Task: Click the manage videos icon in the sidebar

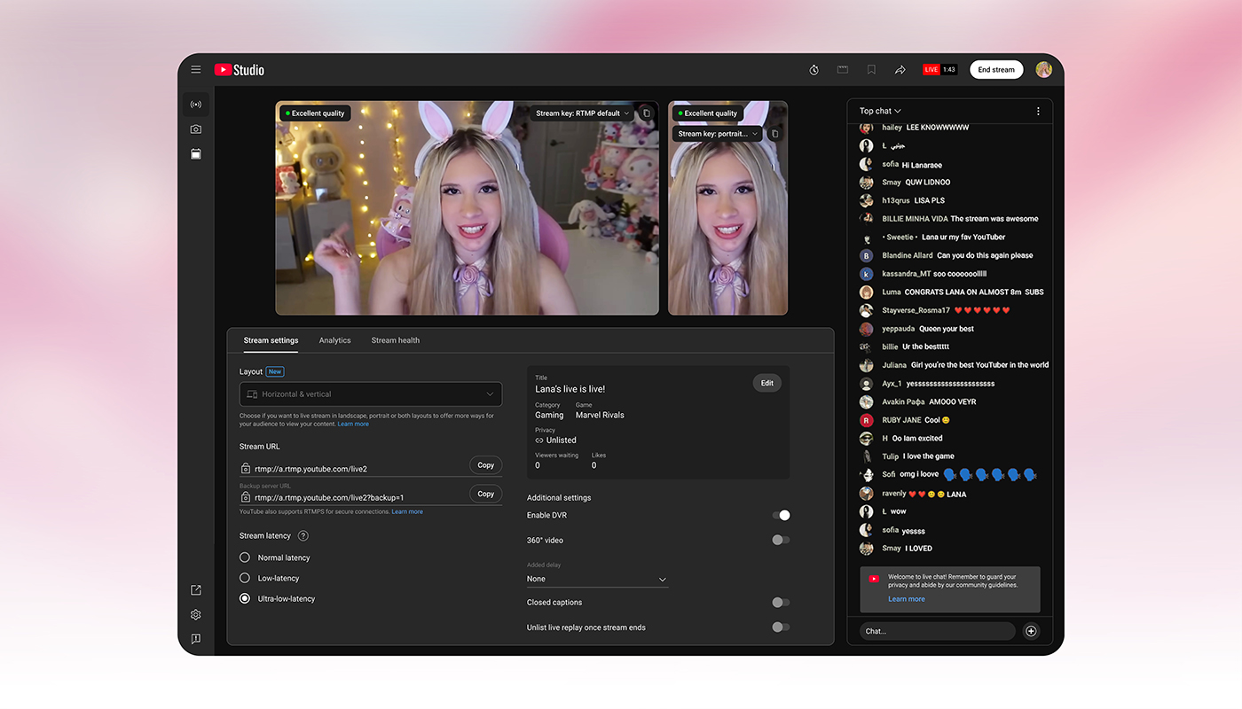Action: [195, 153]
